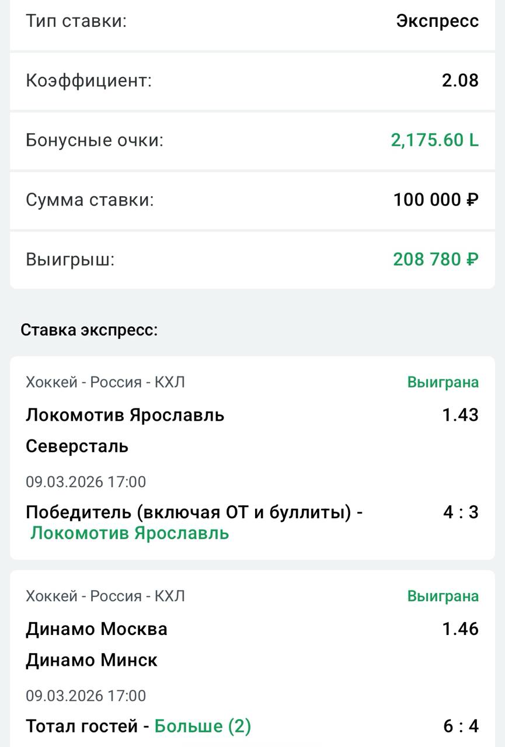505x747 pixels.
Task: Select the green Локомотив Ярославль winner pick
Action: 130,533
